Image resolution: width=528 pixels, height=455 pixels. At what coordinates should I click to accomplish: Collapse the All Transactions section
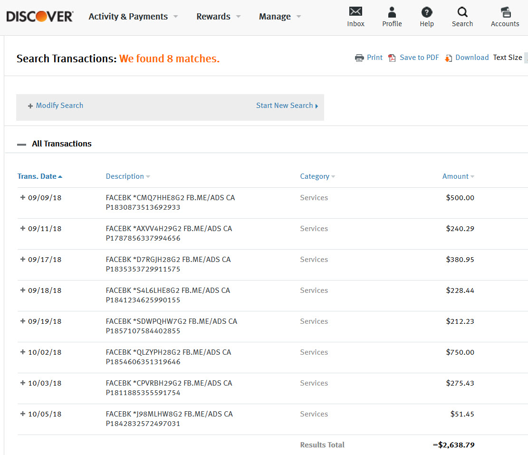[21, 144]
